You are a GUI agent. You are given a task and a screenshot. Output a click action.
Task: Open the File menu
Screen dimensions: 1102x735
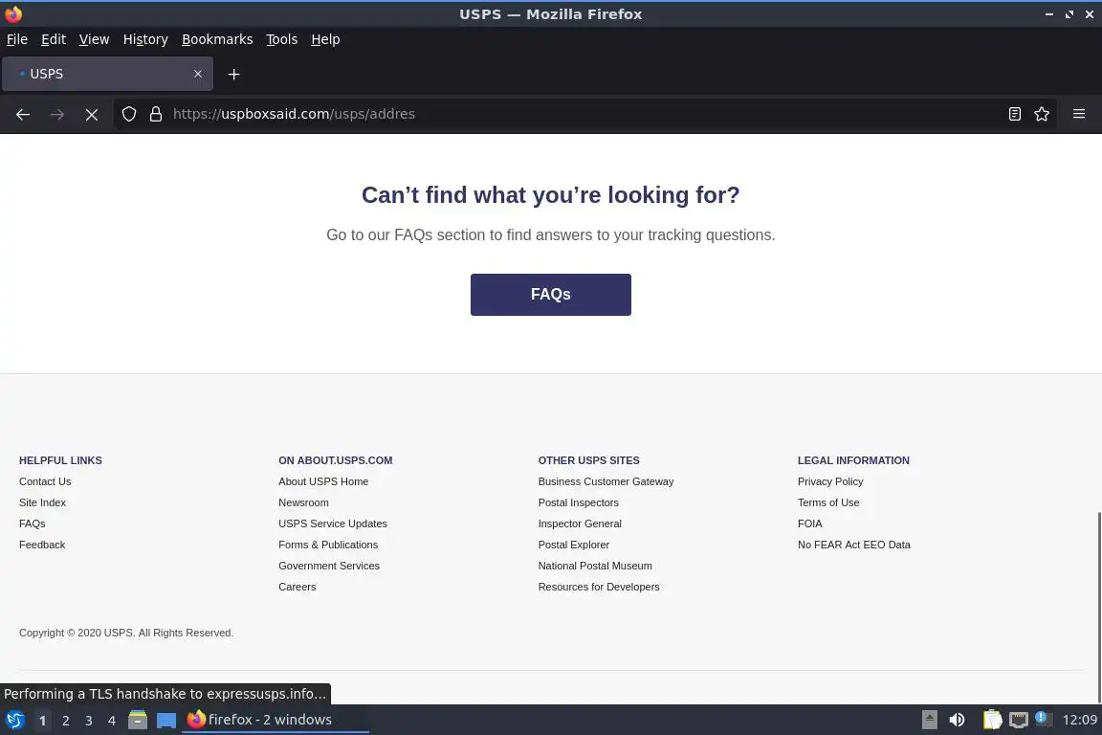point(17,39)
